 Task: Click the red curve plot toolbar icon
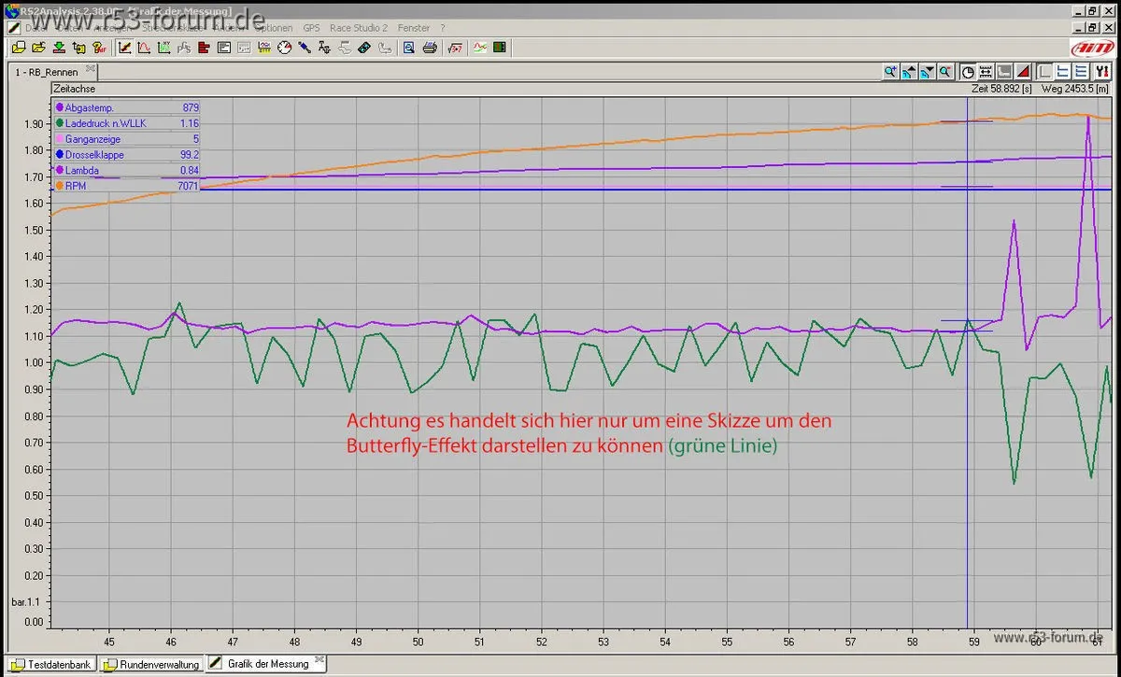(x=144, y=47)
